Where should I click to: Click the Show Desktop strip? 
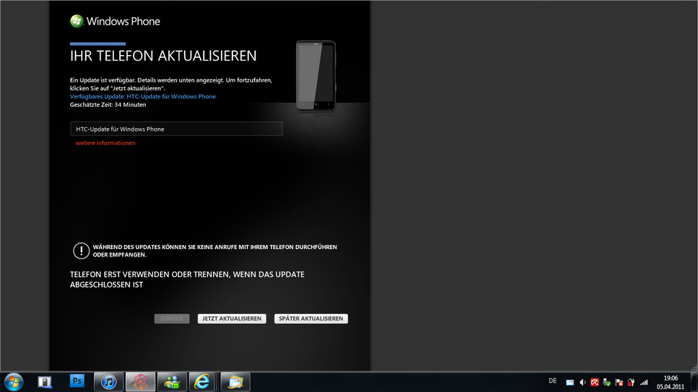[x=694, y=382]
